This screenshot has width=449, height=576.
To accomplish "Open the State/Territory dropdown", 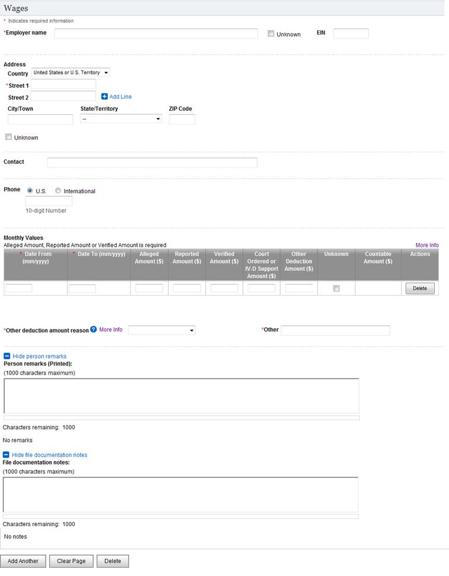I will pyautogui.click(x=121, y=119).
